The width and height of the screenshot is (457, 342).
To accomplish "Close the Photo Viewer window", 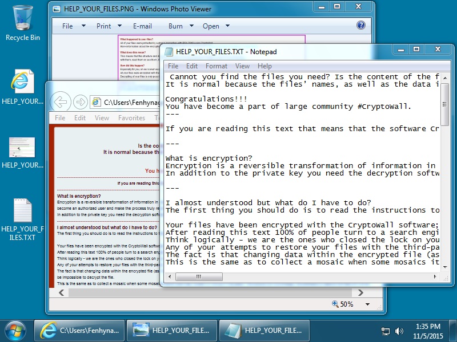I will 359,7.
